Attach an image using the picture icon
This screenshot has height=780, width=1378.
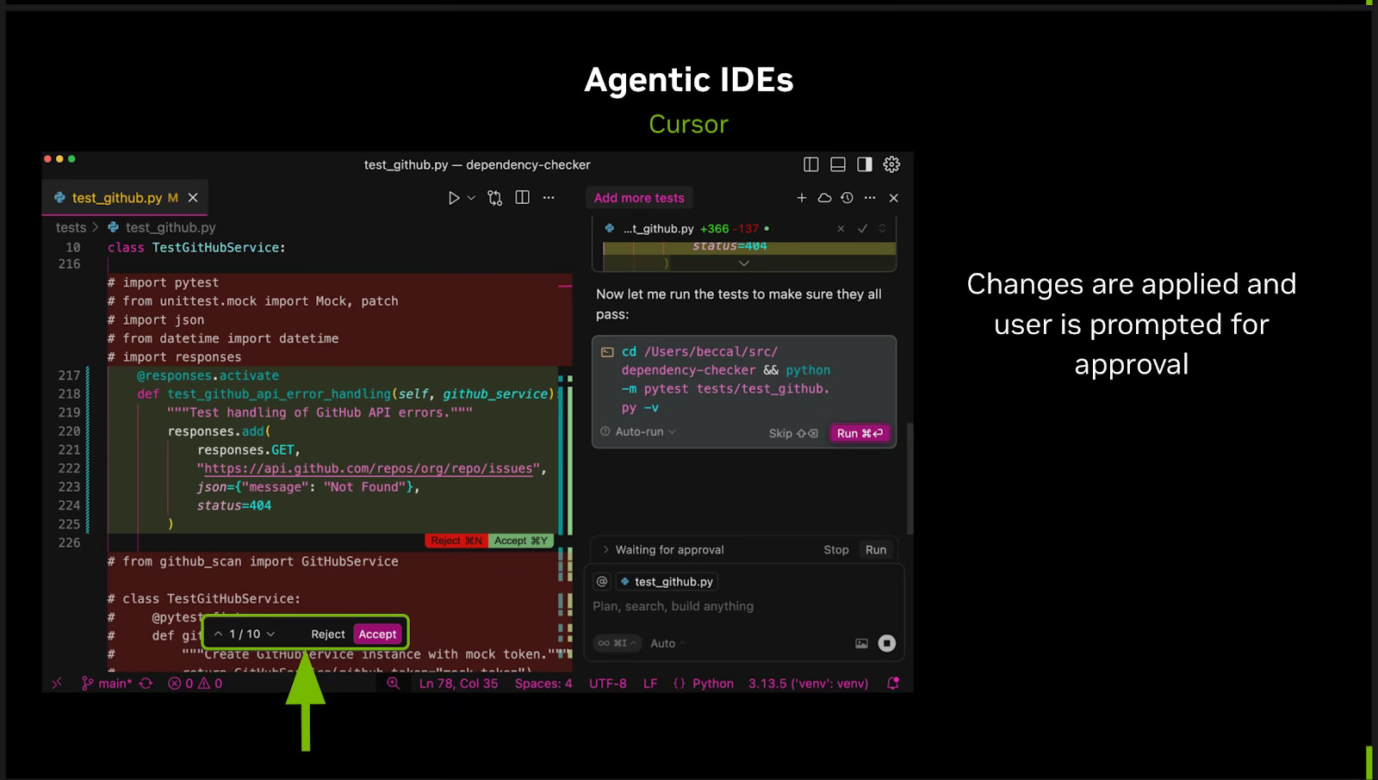click(861, 643)
